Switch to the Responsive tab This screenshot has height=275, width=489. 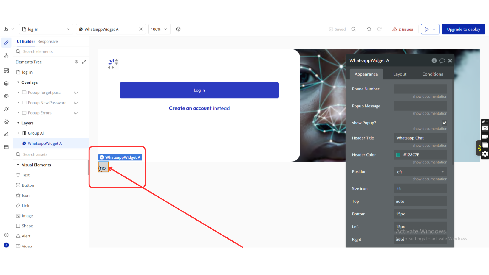(x=48, y=42)
